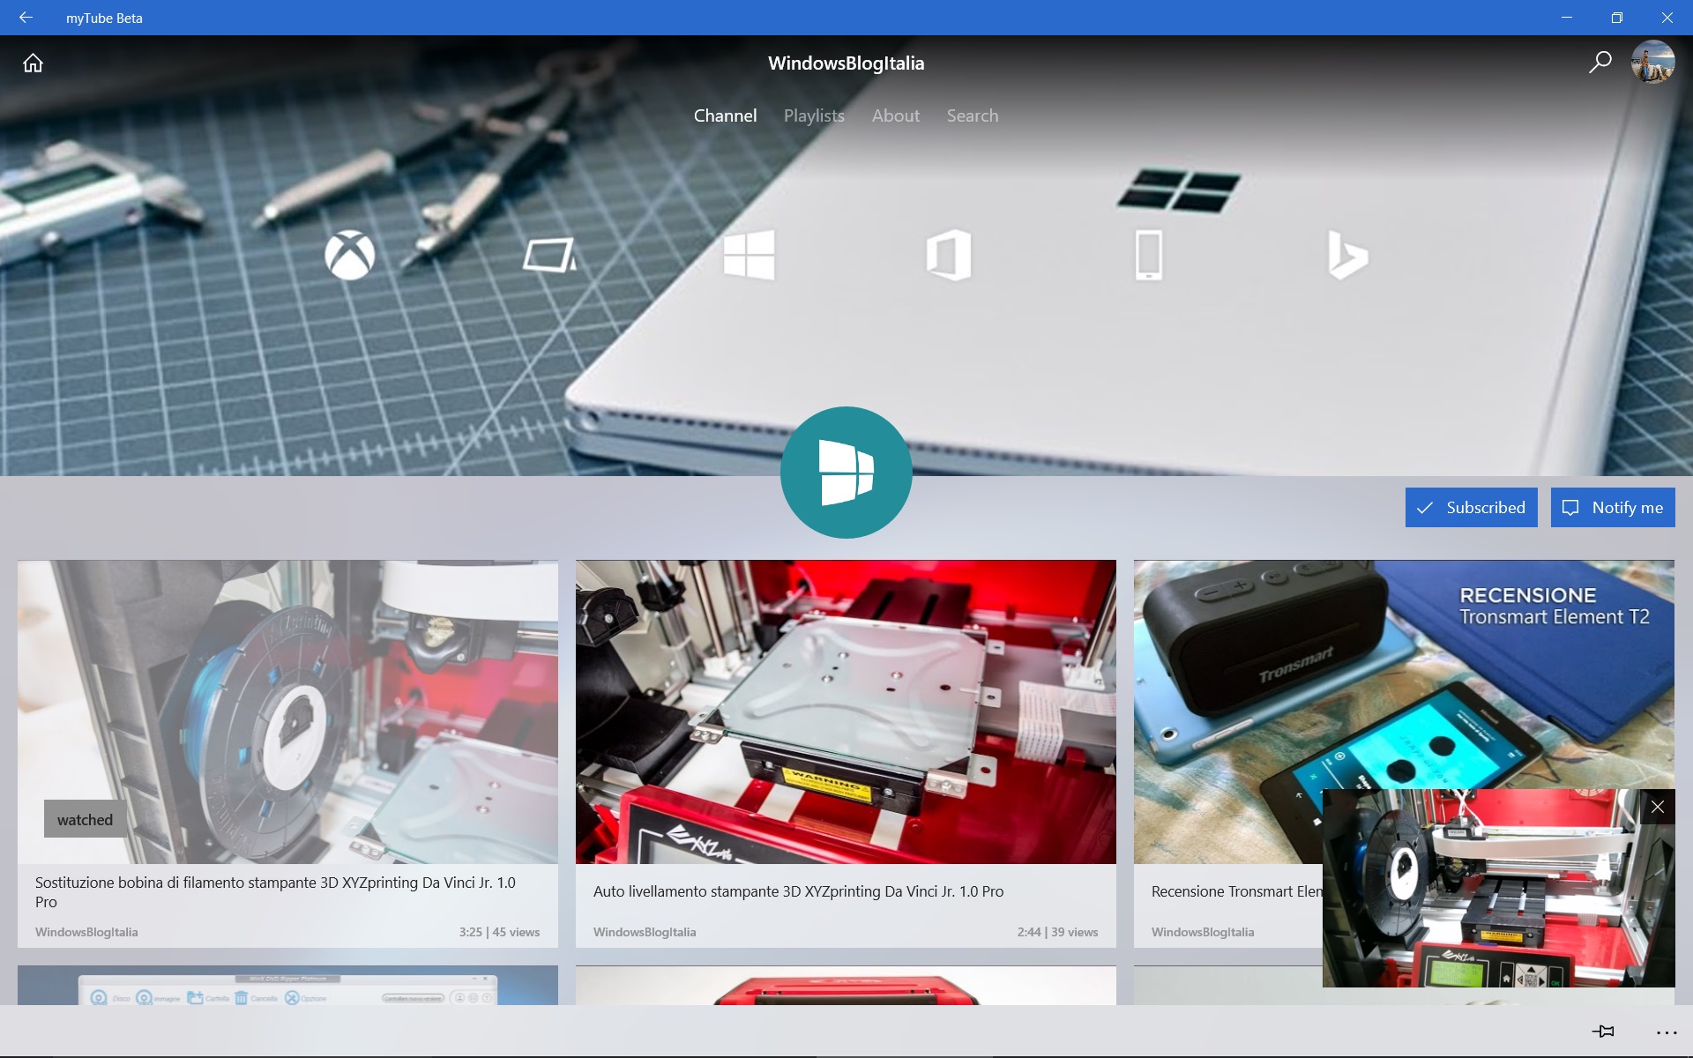Click the WindowsBlogItalia page heading
The image size is (1693, 1058).
(846, 63)
